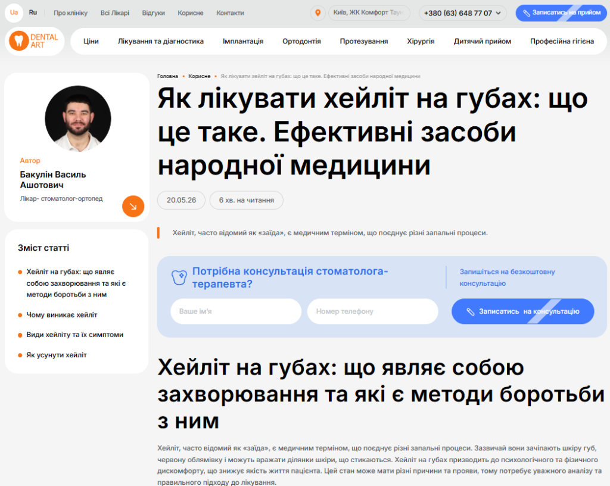610x486 pixels.
Task: Open Дитячий прийом menu
Action: (x=483, y=41)
